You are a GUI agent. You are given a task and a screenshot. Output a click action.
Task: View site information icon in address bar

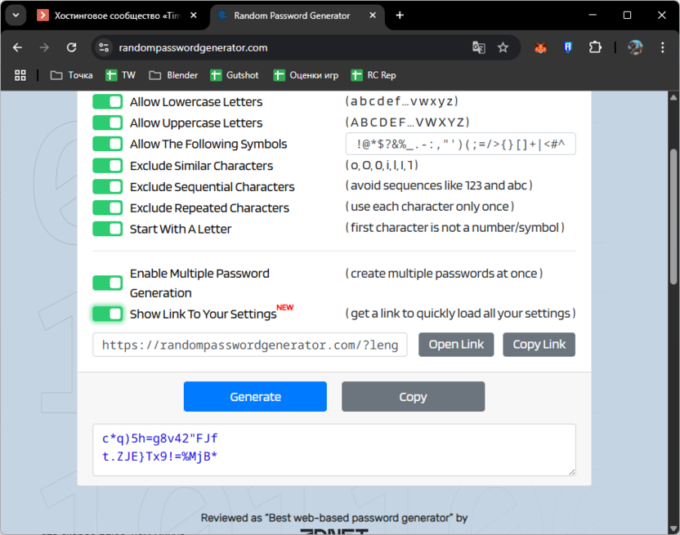[x=104, y=47]
